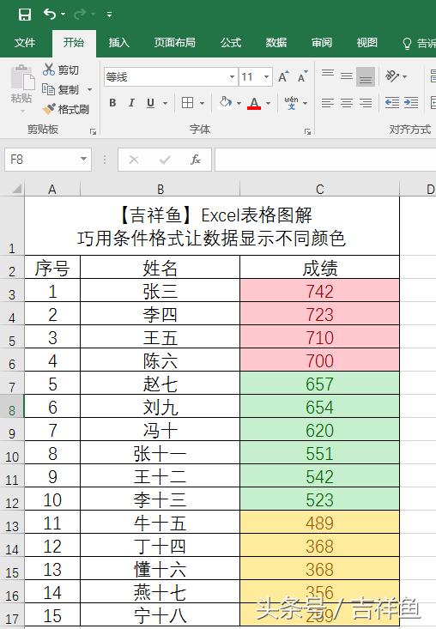Click the Orientation text angle icon

tap(392, 76)
